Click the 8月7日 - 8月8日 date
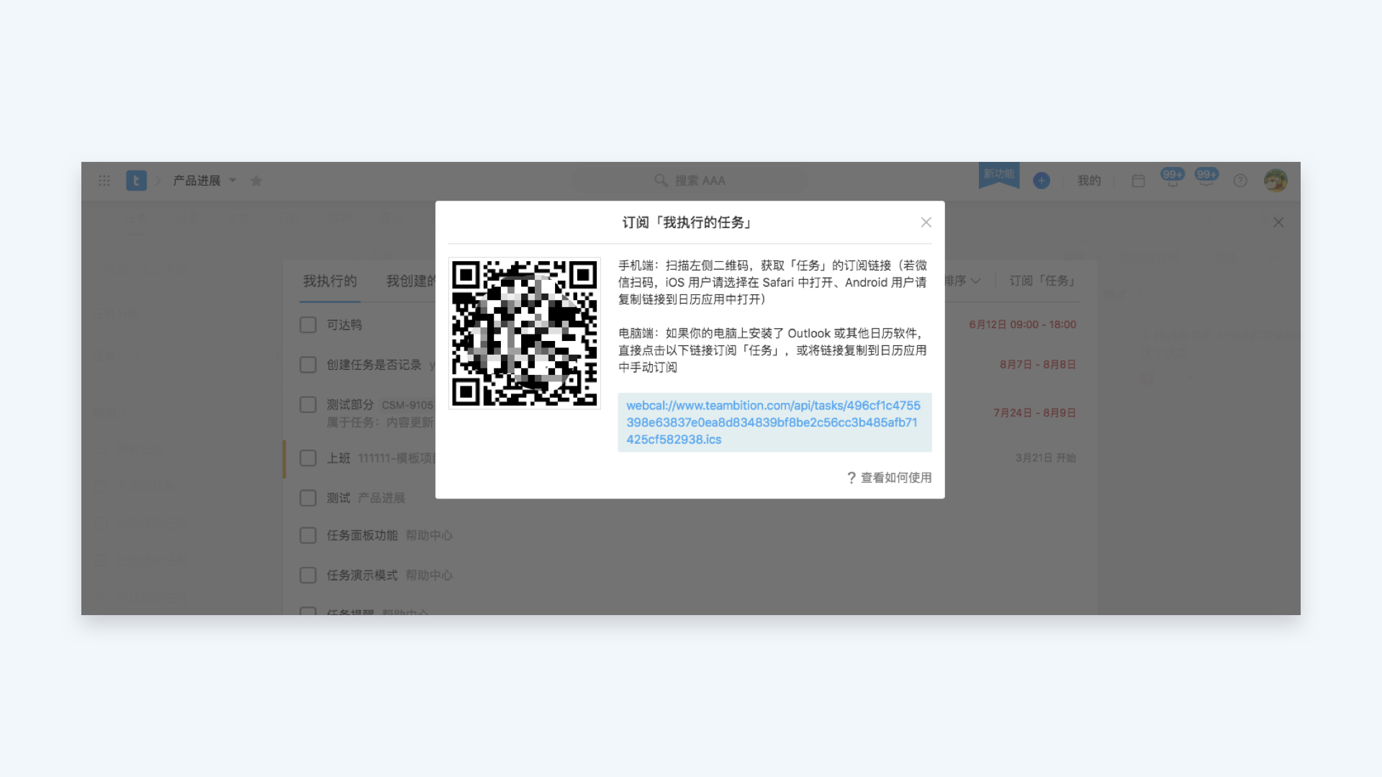 (x=1037, y=365)
